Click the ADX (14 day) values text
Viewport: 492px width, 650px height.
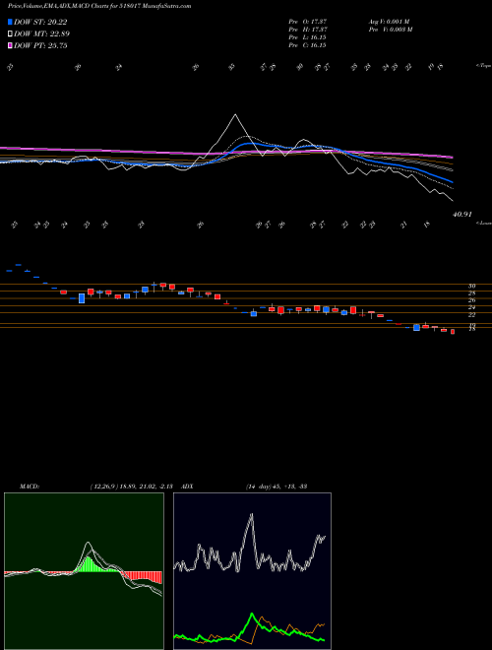click(277, 487)
